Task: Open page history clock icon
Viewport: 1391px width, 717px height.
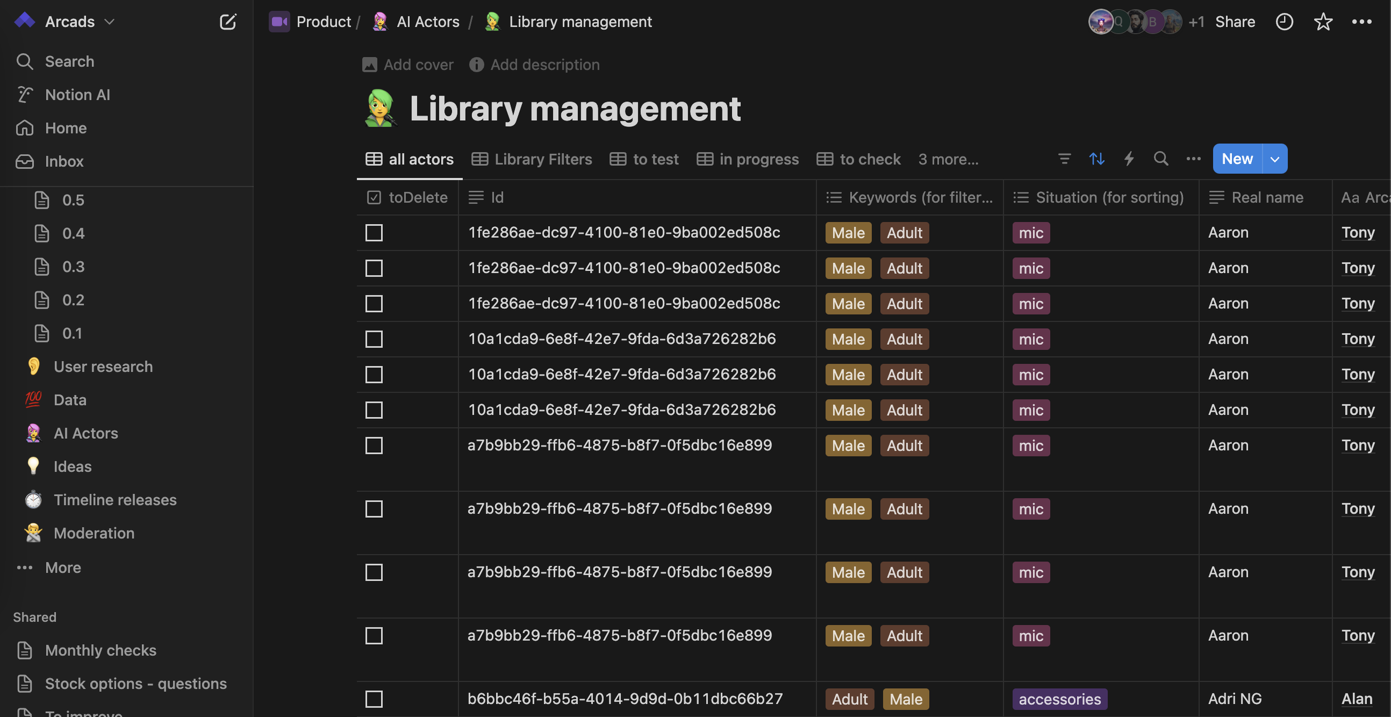Action: (x=1284, y=22)
